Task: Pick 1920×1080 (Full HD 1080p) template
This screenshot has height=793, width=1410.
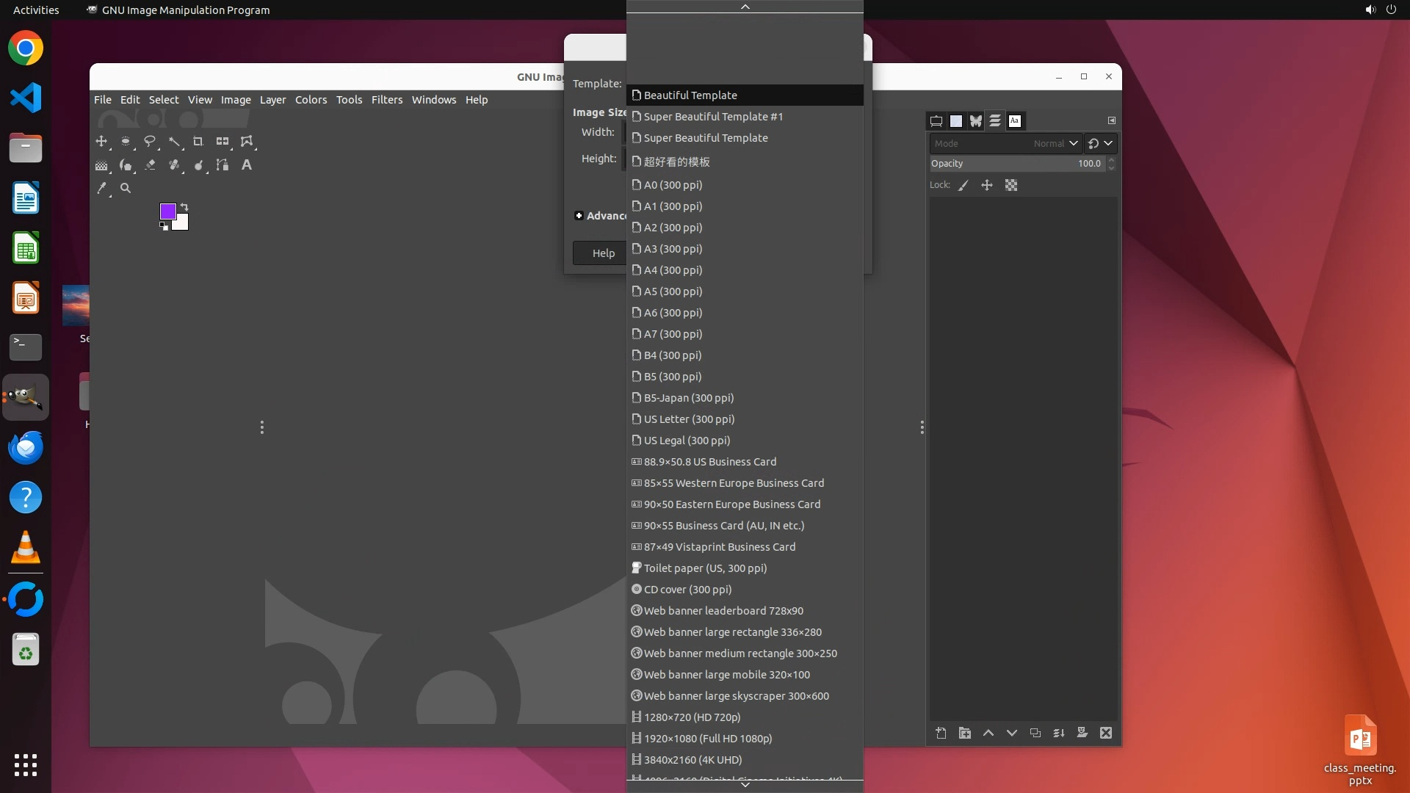Action: [707, 739]
